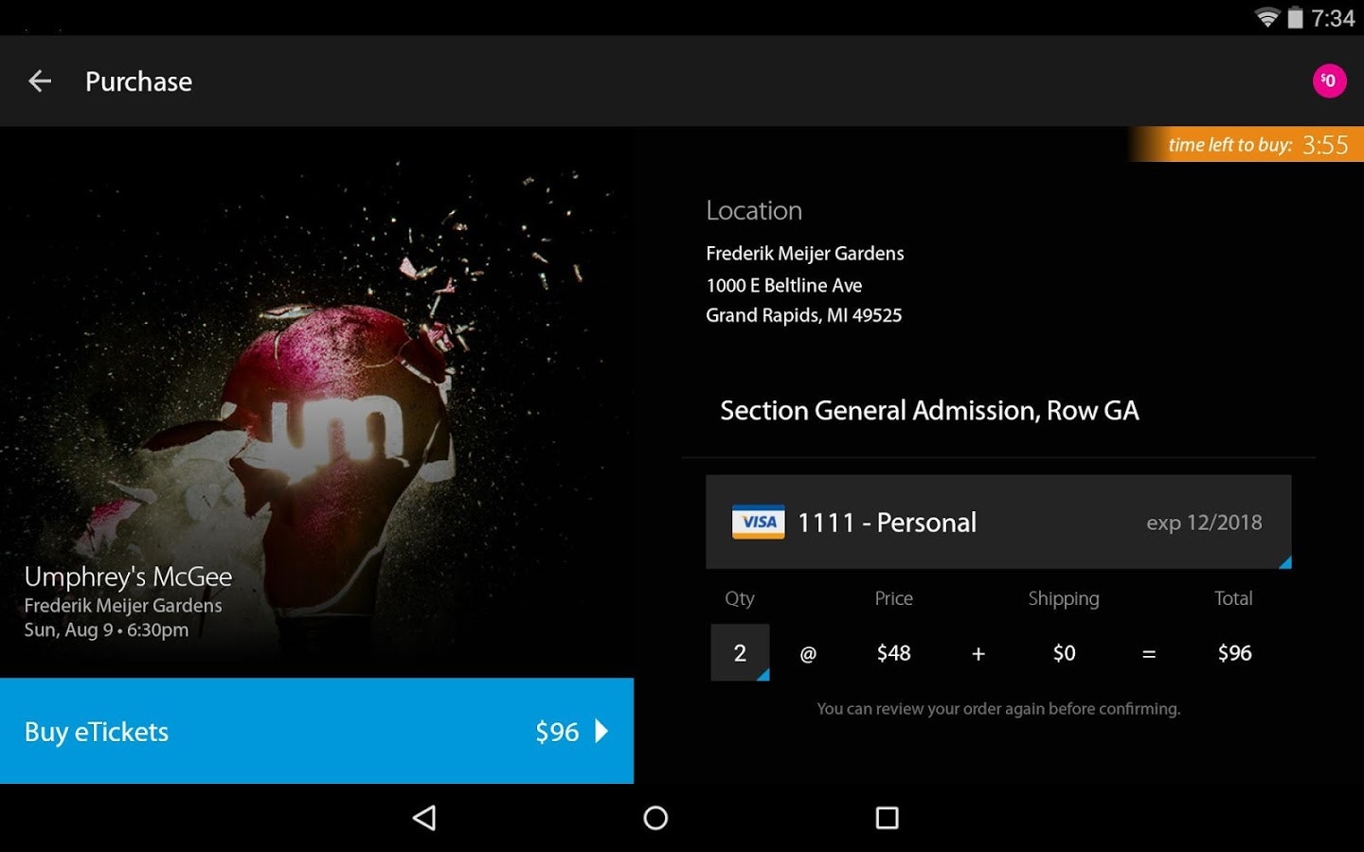Open the 1111 - Personal payment card selector

(x=998, y=522)
